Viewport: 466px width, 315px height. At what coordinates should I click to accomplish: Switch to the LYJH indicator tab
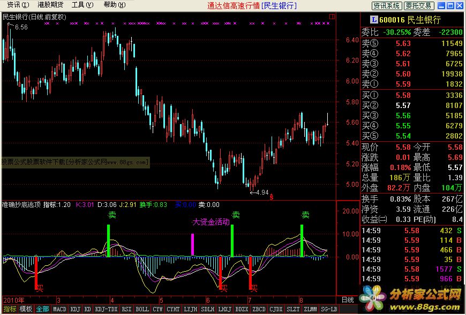191,309
